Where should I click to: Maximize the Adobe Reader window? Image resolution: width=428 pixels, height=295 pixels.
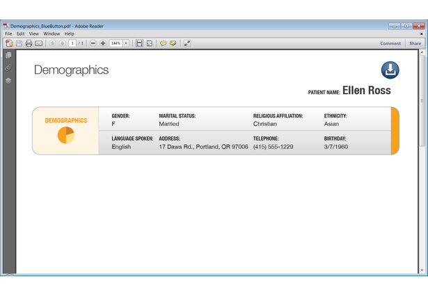[406, 26]
